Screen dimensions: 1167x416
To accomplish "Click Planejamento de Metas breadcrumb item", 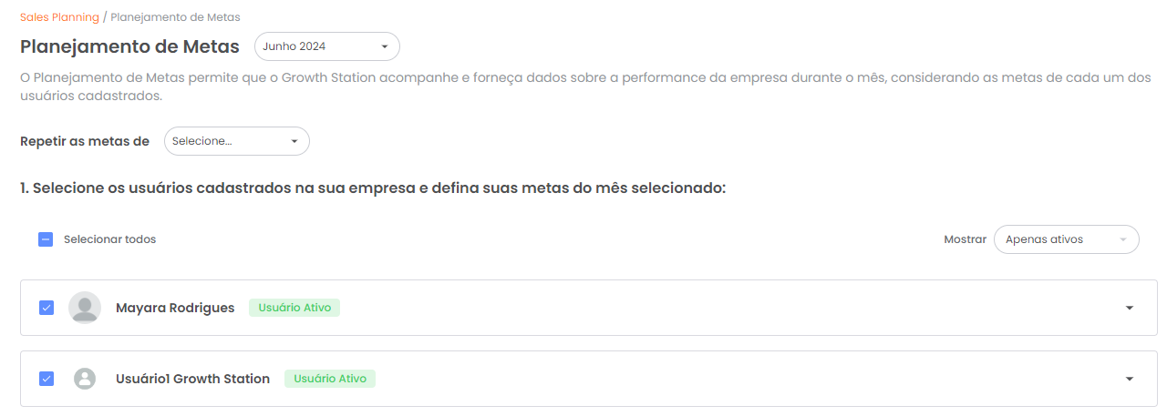I will (175, 17).
